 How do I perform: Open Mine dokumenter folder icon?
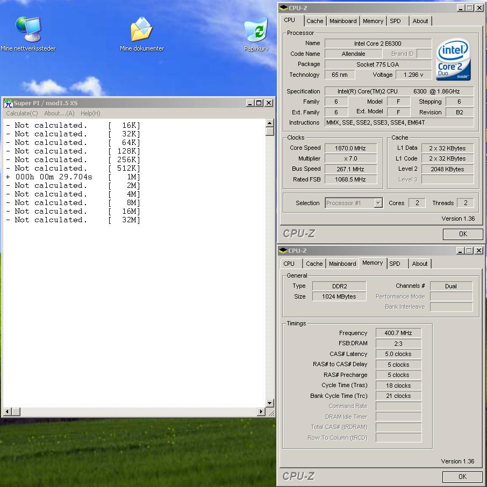[x=142, y=30]
